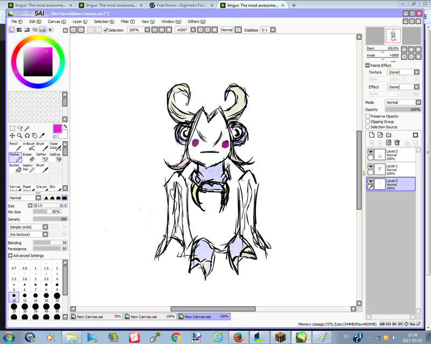
Task: Open Google Chrome from the taskbar
Action: click(176, 337)
